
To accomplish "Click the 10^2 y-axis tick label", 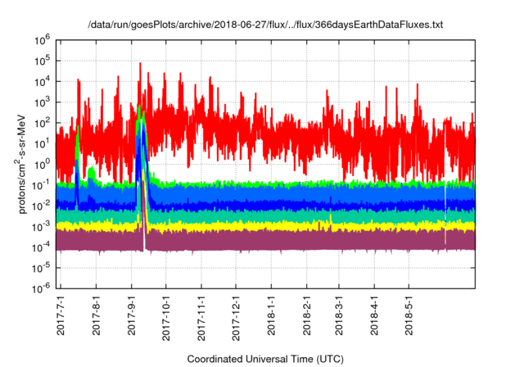I will (x=42, y=123).
